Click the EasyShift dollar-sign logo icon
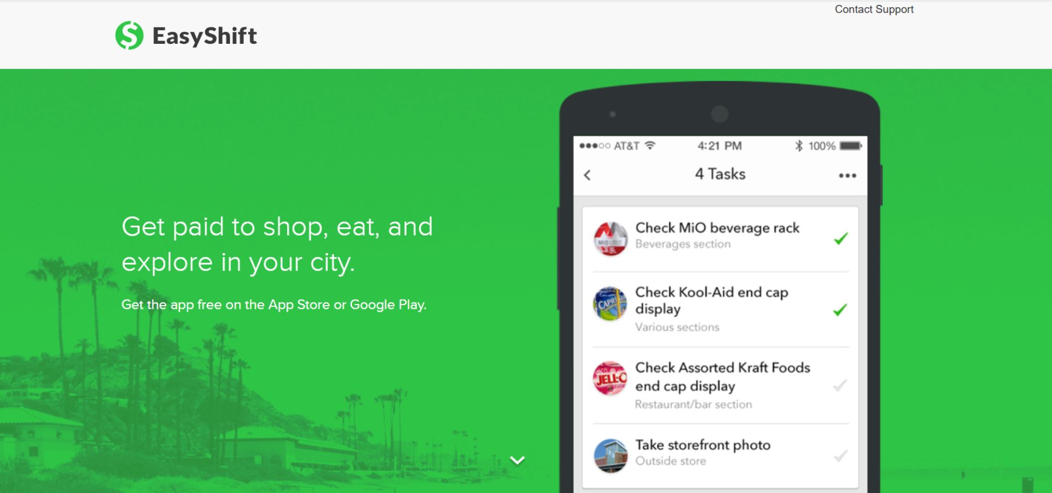Image resolution: width=1052 pixels, height=493 pixels. coord(129,36)
